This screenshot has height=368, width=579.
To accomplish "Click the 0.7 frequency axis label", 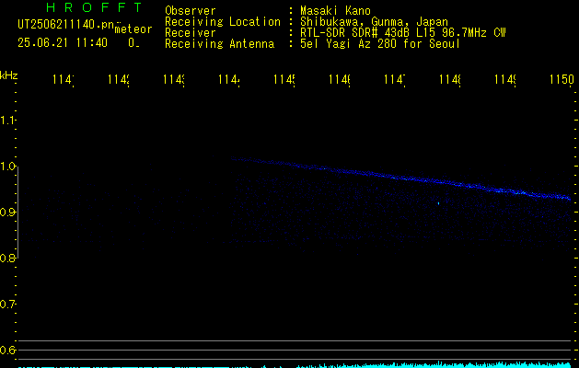I will click(x=7, y=305).
